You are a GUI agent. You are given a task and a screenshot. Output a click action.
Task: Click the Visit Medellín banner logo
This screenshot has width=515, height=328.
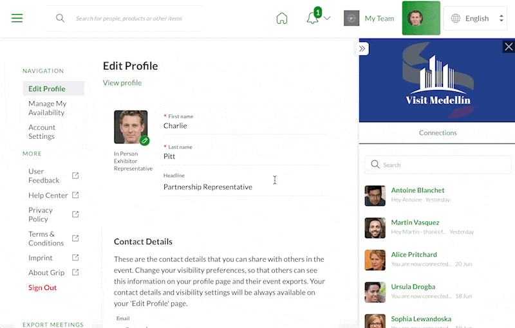[438, 80]
